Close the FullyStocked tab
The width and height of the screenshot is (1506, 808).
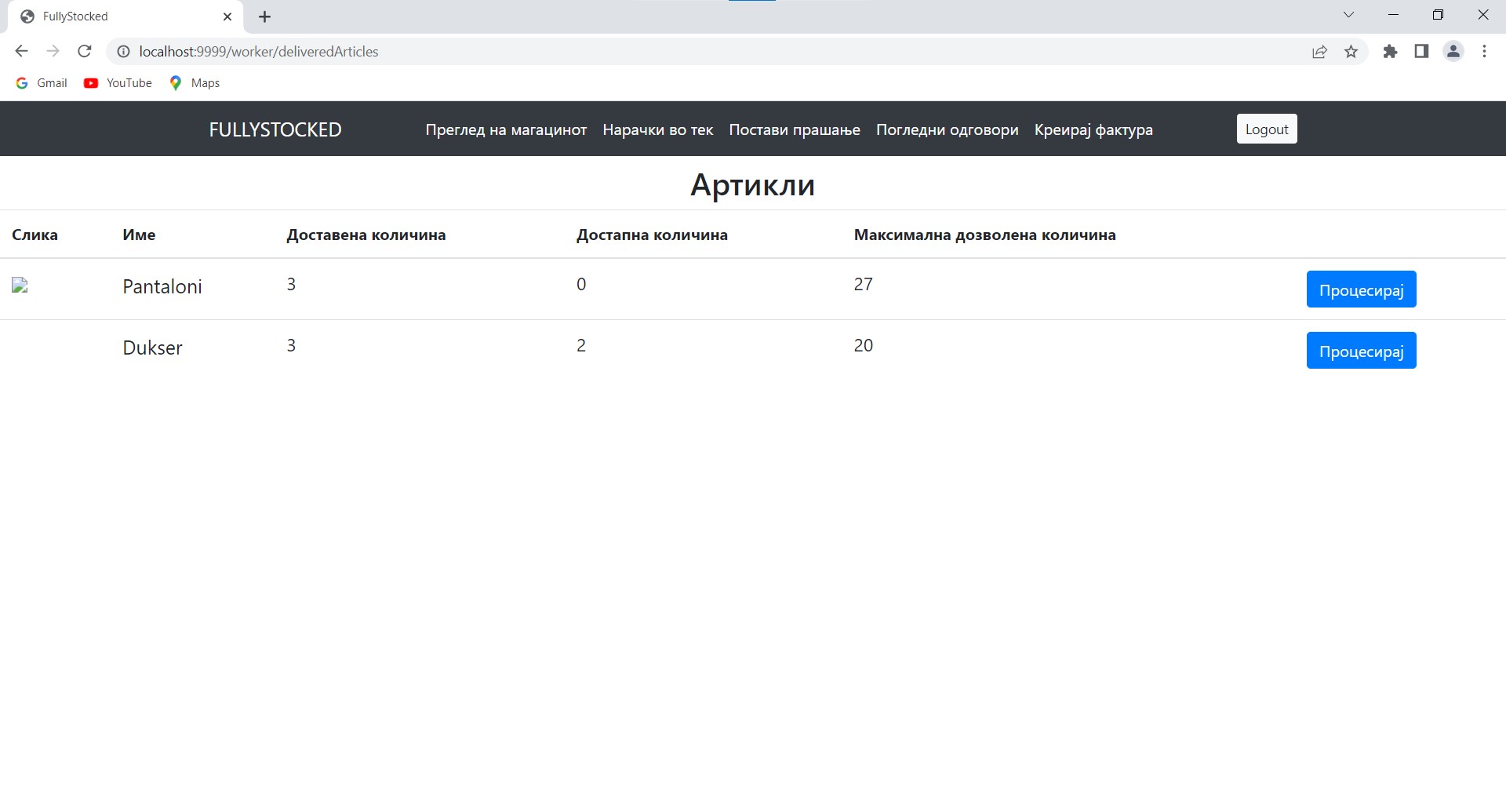click(x=227, y=16)
